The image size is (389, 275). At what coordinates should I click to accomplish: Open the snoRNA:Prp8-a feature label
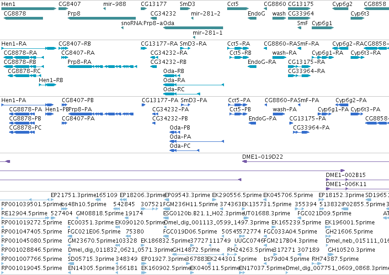142,23
